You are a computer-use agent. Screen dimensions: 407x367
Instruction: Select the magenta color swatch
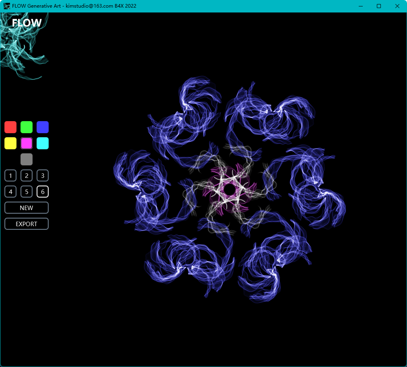coord(27,143)
